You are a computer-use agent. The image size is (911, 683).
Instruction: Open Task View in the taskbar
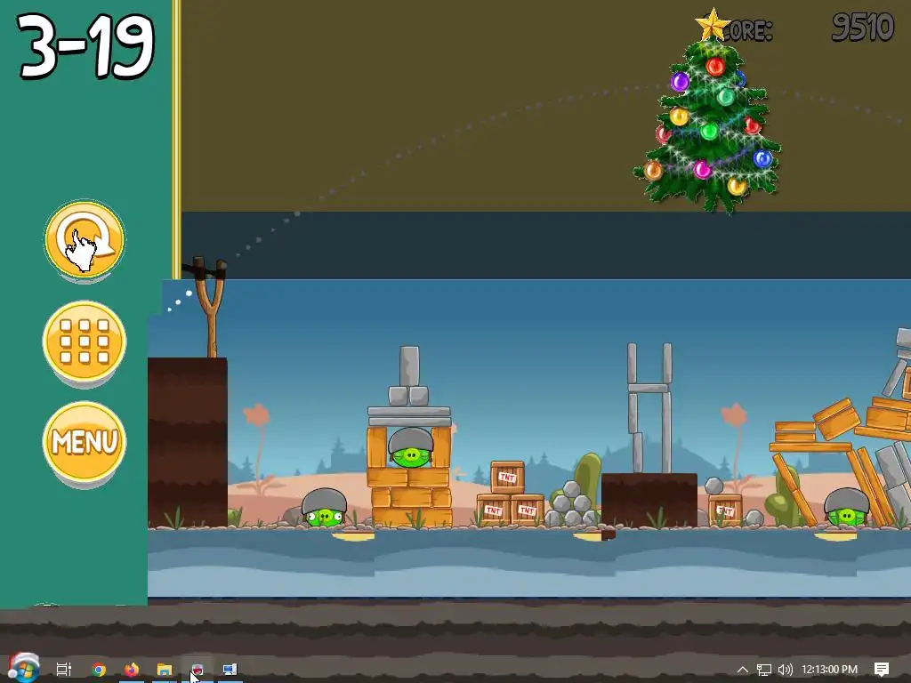(63, 669)
